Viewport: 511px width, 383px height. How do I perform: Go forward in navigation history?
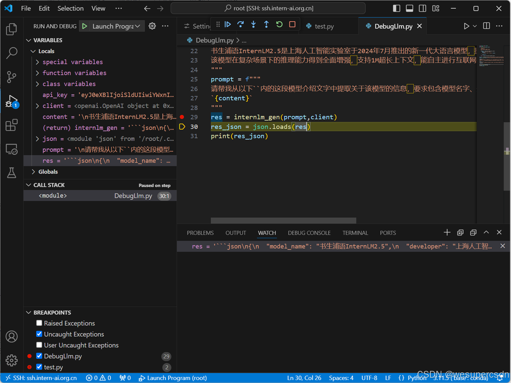pos(160,8)
